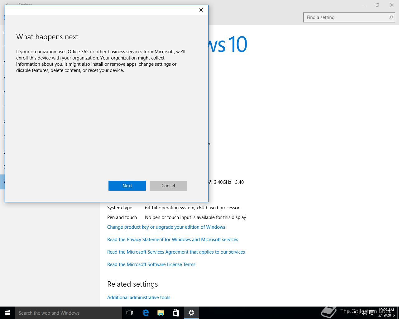Click the Related settings heading
399x319 pixels.
[x=132, y=284]
